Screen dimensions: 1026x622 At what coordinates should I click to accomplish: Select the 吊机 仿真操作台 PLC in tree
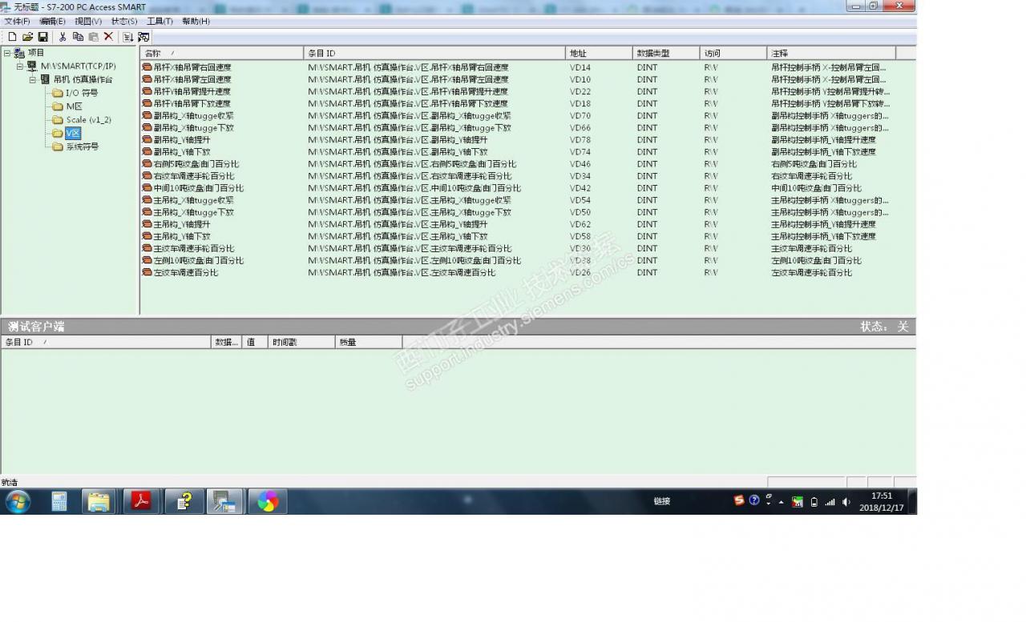[83, 79]
